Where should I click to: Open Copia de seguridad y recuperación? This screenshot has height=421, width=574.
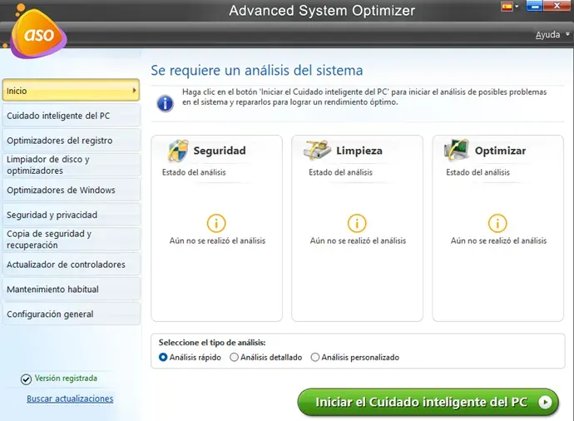71,240
